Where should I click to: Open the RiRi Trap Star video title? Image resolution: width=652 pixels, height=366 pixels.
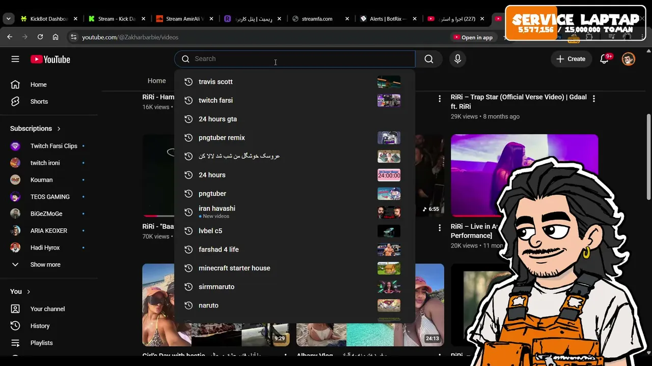pyautogui.click(x=519, y=102)
